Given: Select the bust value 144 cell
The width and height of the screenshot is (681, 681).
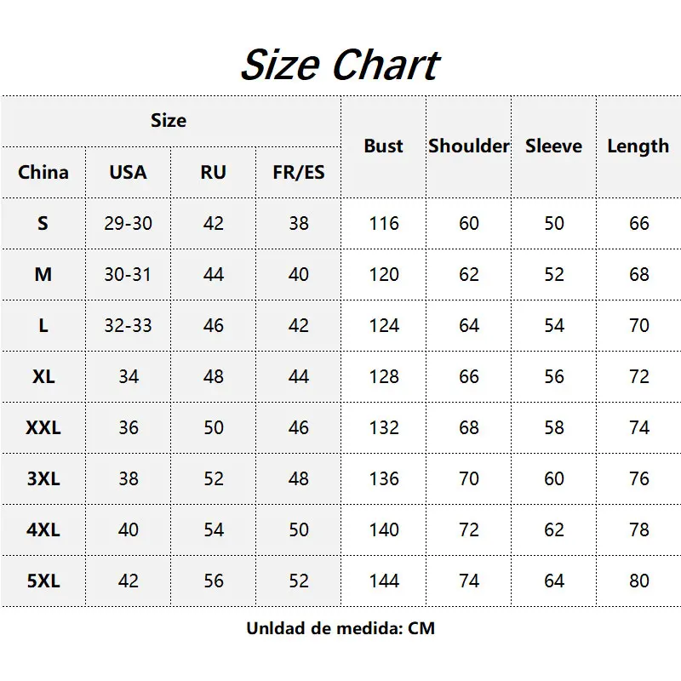Looking at the screenshot, I should coord(383,581).
